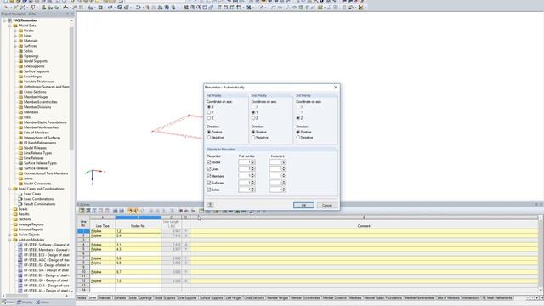
Task: Open the dialog help icon button
Action: pyautogui.click(x=210, y=205)
